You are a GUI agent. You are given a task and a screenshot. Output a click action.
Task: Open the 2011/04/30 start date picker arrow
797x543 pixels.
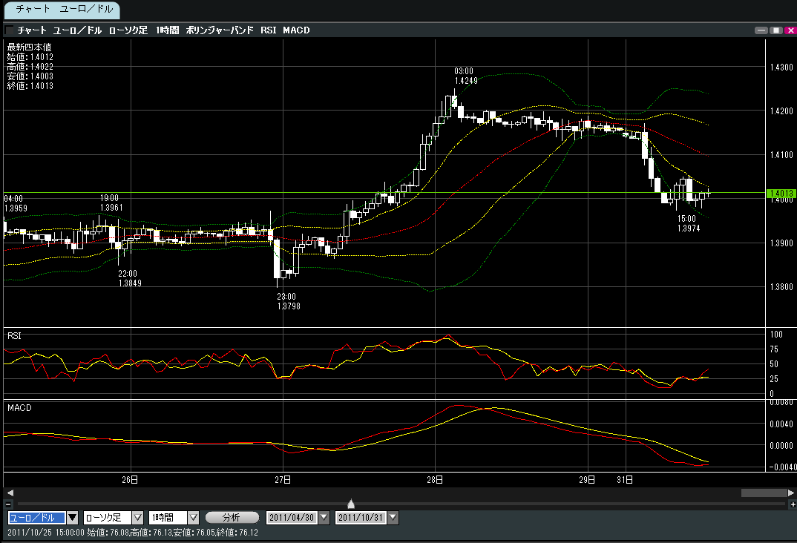[x=323, y=517]
